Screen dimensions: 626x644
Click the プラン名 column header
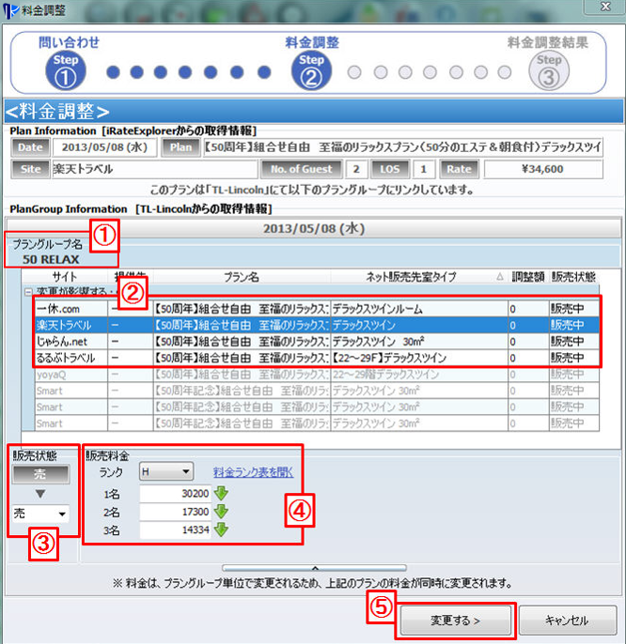241,278
